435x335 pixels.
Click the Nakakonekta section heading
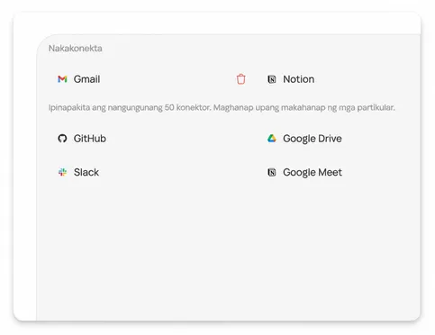pyautogui.click(x=76, y=49)
